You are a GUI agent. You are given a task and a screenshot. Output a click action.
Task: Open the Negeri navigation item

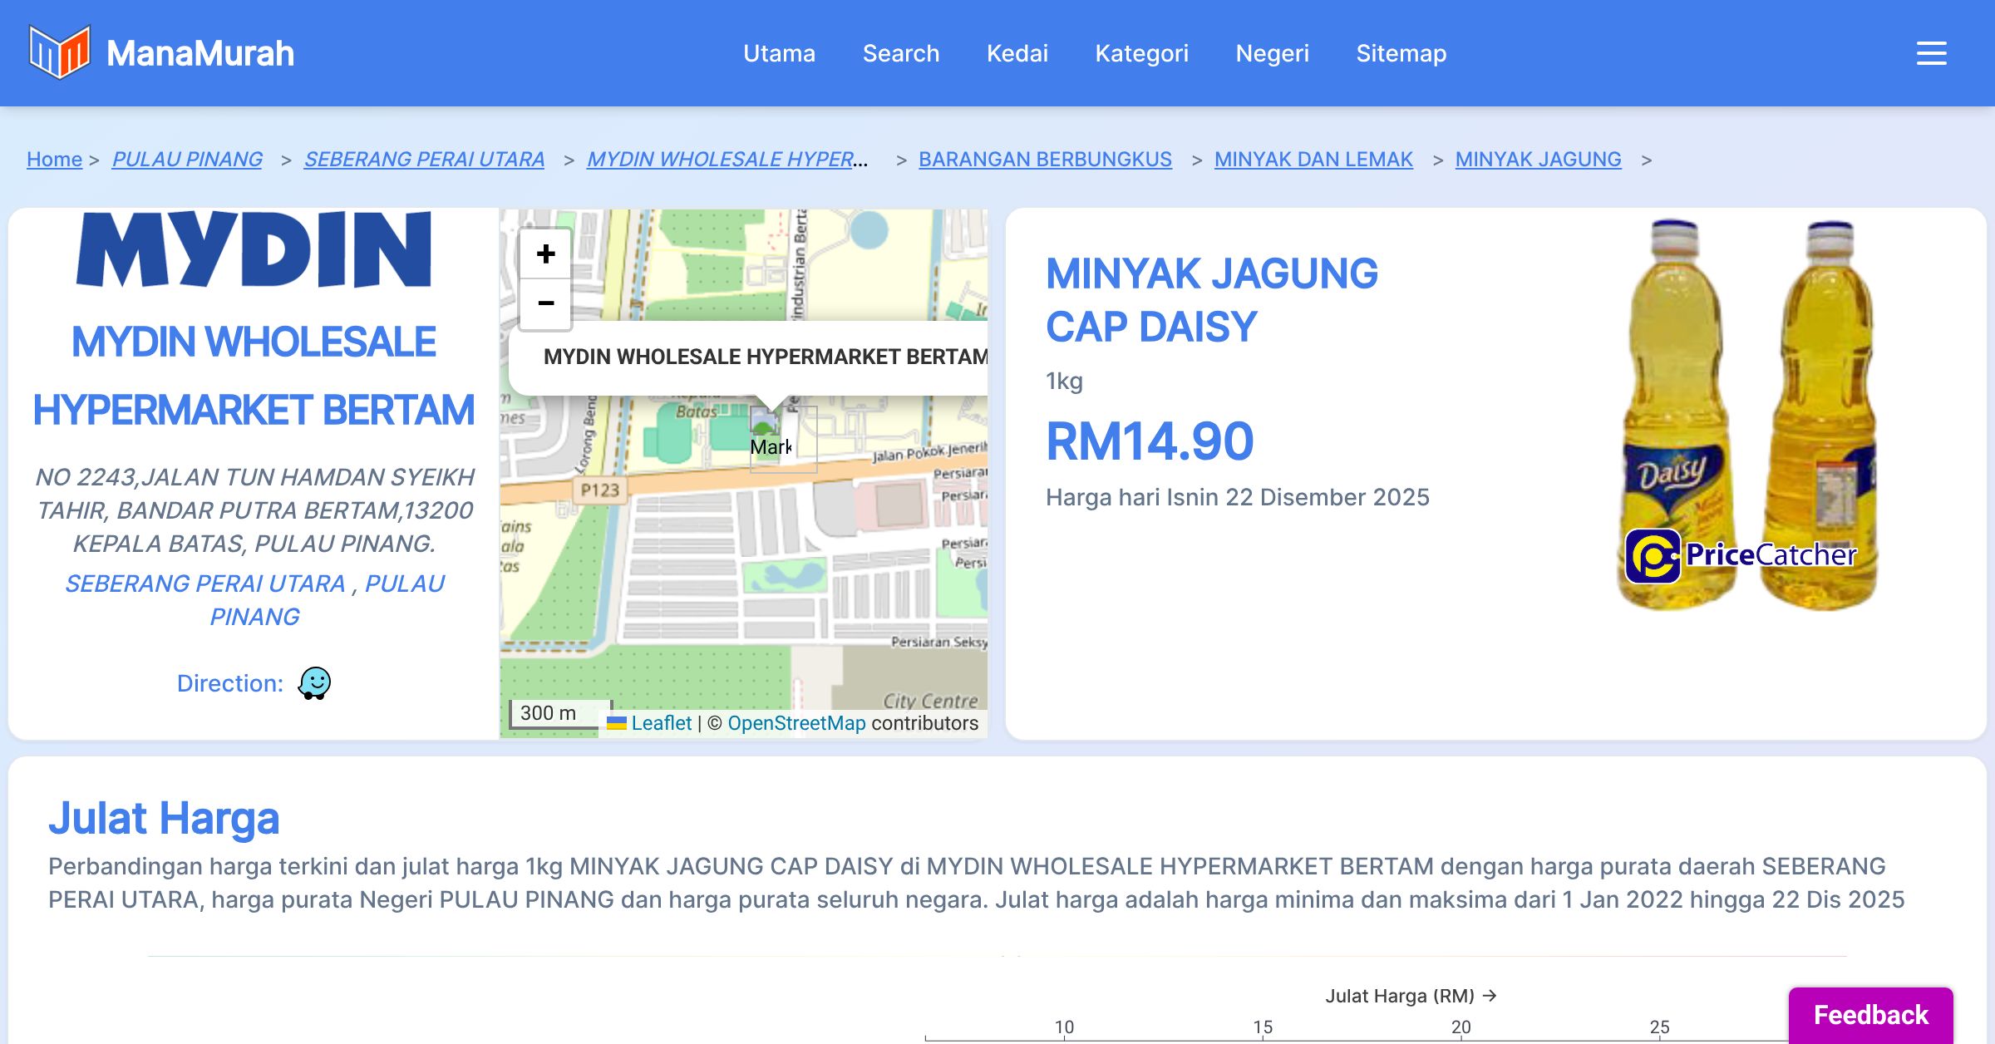[1272, 53]
